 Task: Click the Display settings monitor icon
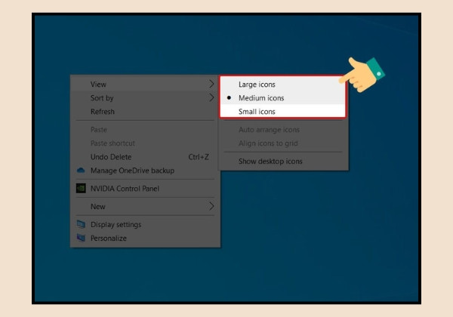[81, 224]
